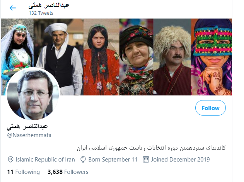
Task: Open the 3,638 Followers list
Action: [x=68, y=172]
